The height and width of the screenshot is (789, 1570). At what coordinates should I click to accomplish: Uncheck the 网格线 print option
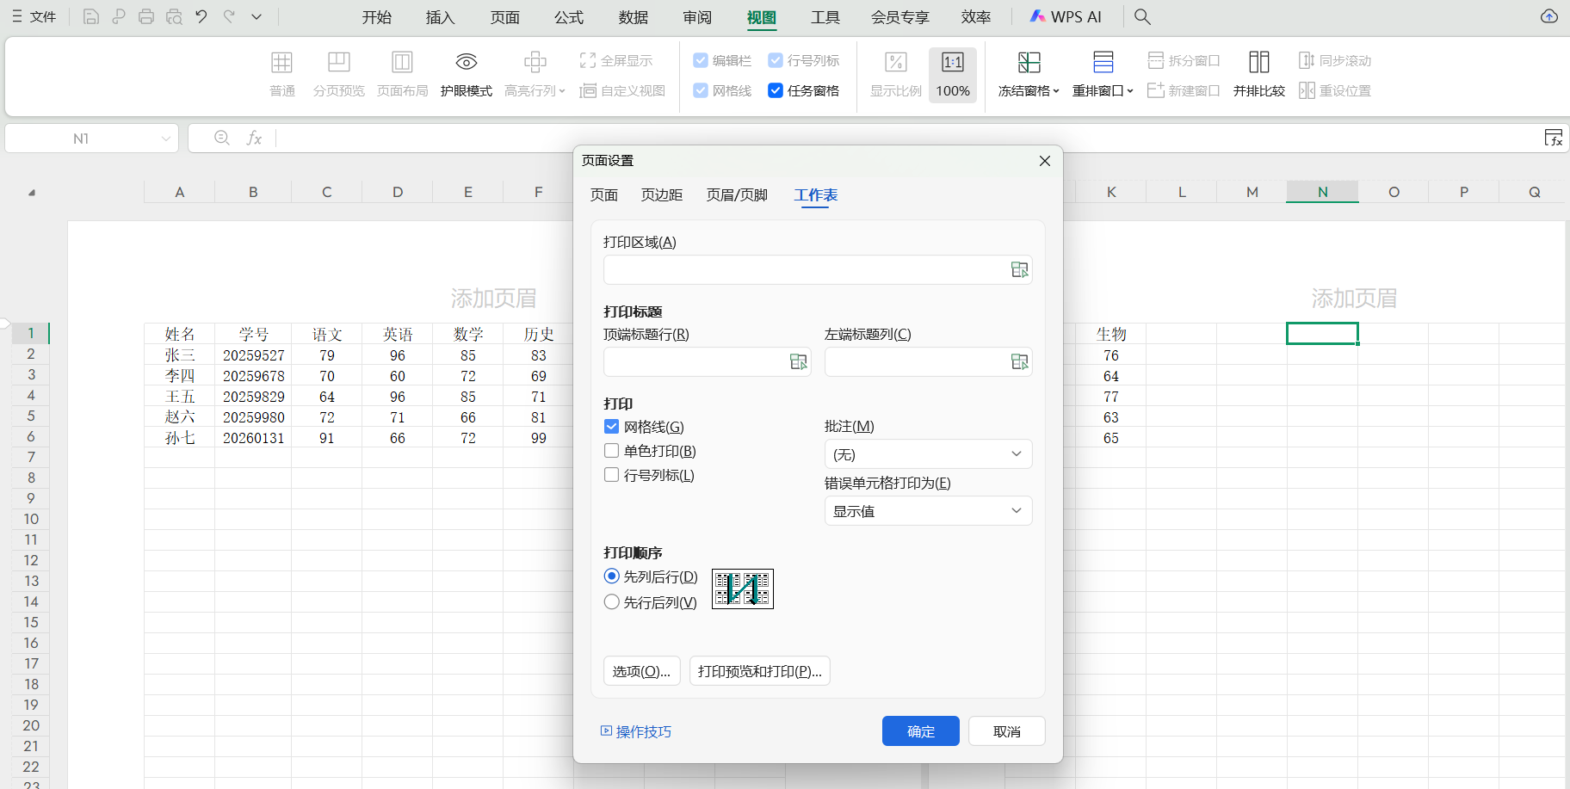[611, 426]
